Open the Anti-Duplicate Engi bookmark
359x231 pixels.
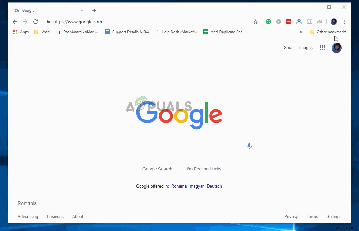(x=225, y=32)
